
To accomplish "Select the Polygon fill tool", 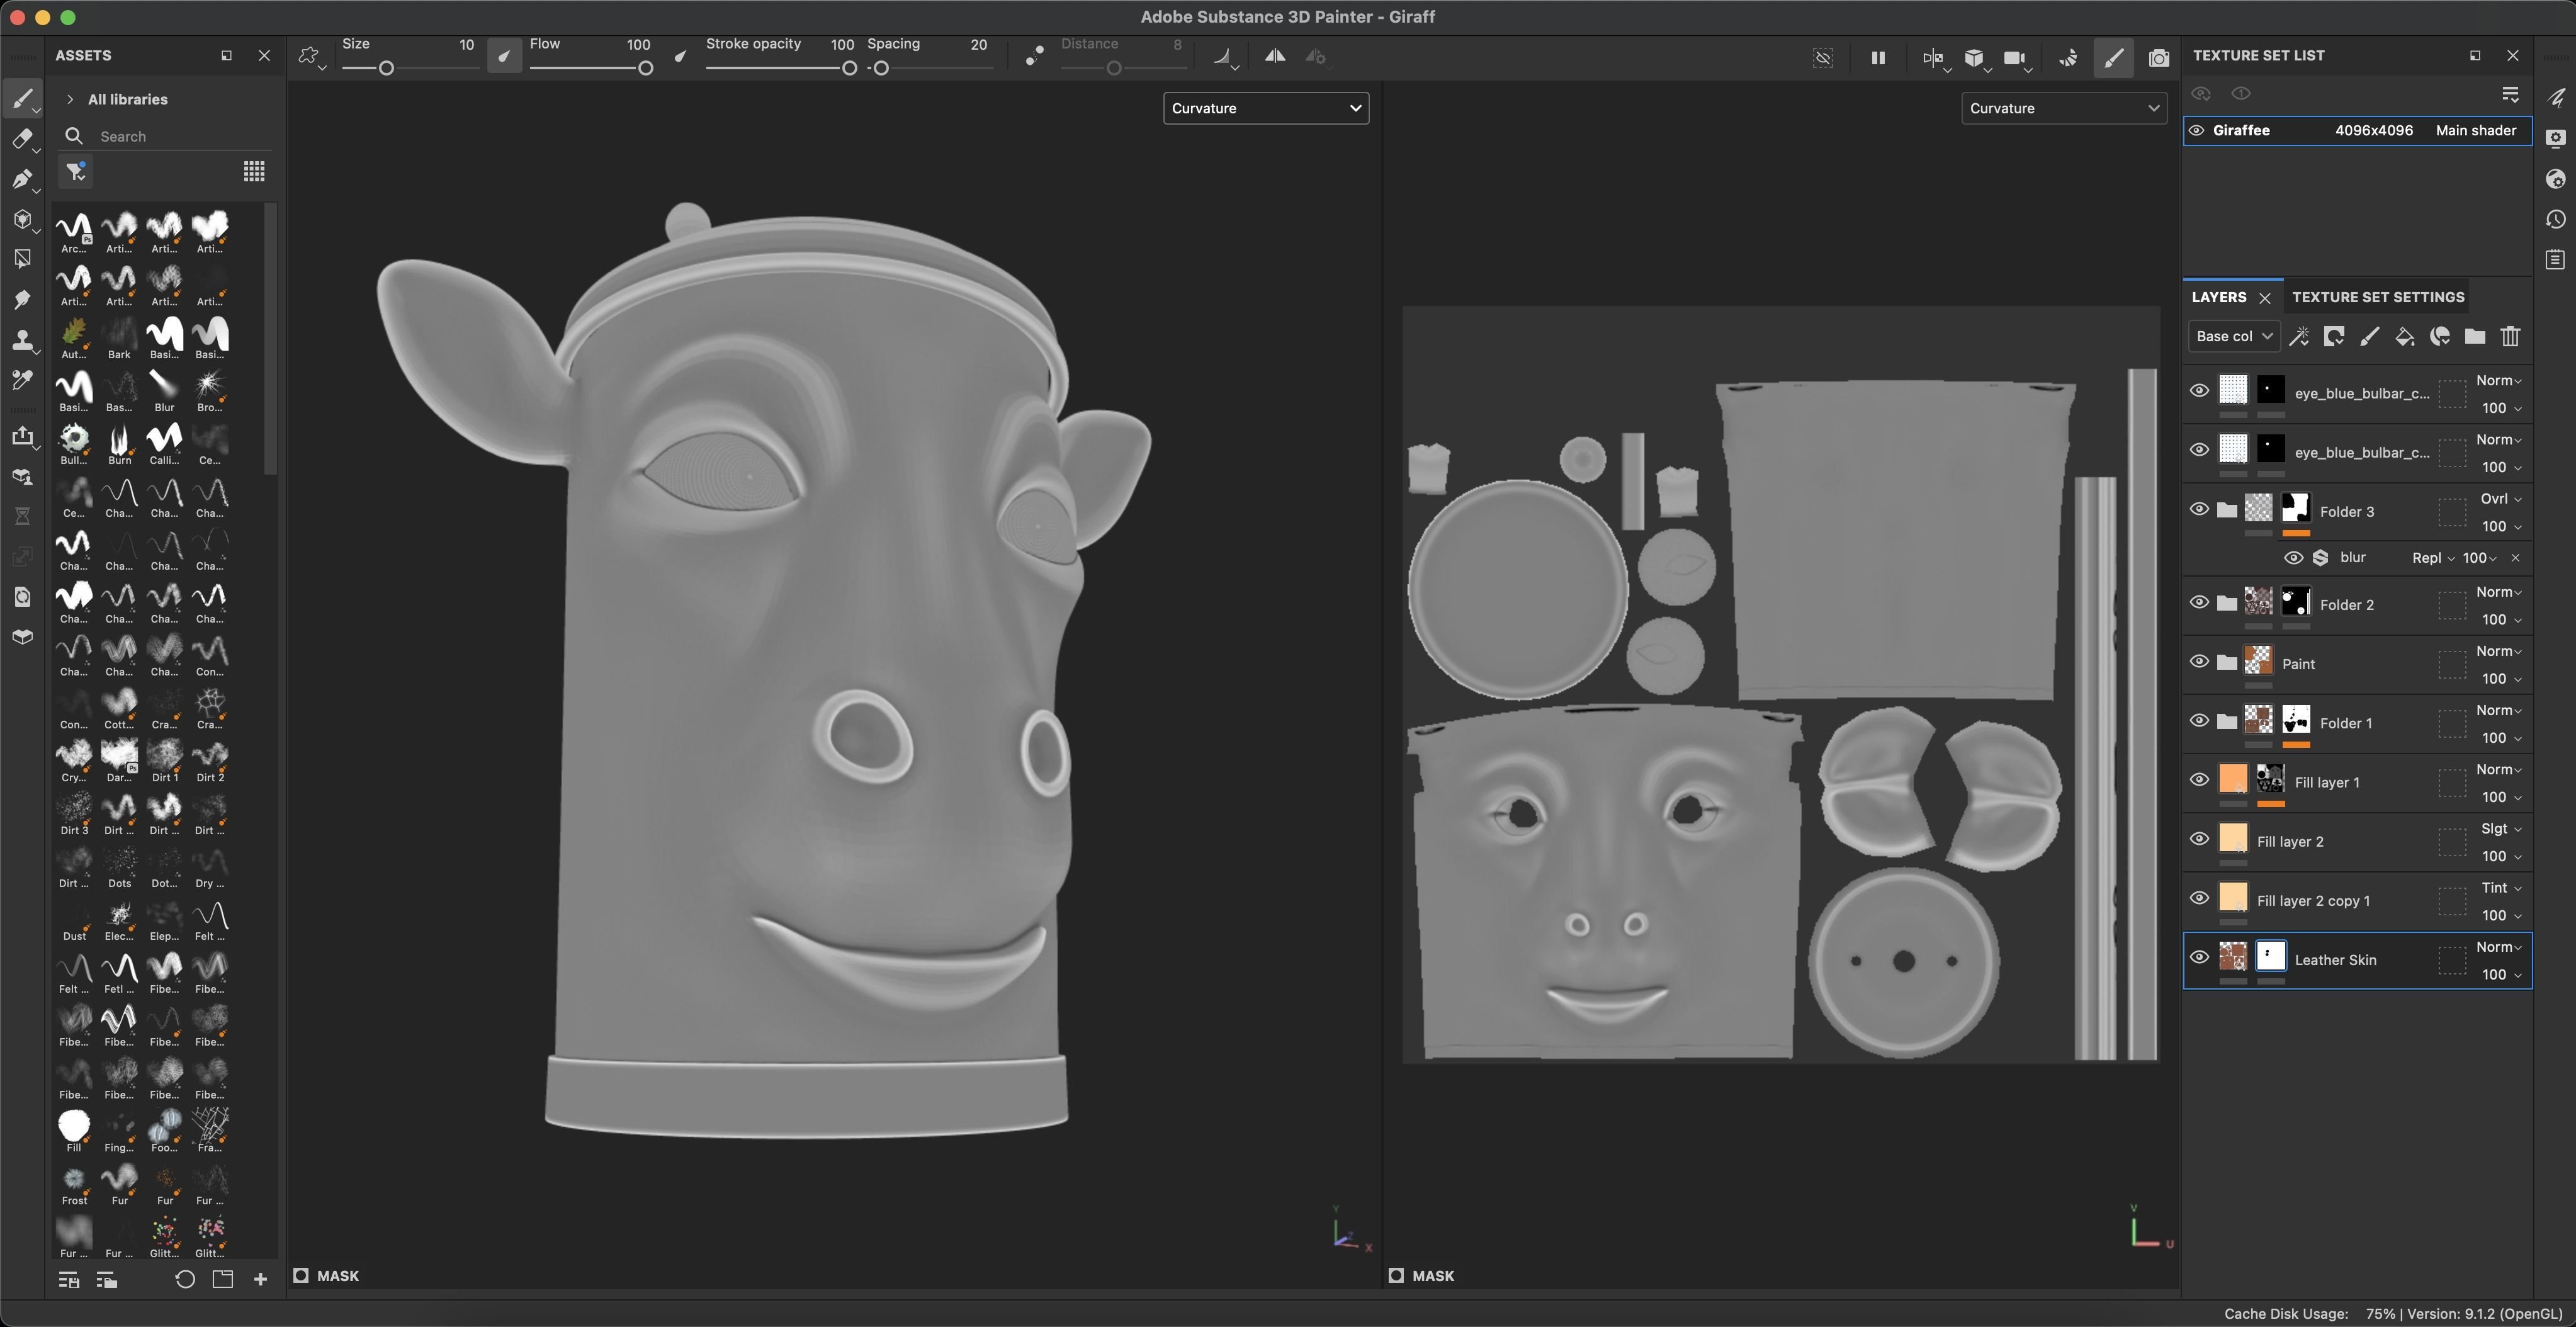I will point(22,259).
